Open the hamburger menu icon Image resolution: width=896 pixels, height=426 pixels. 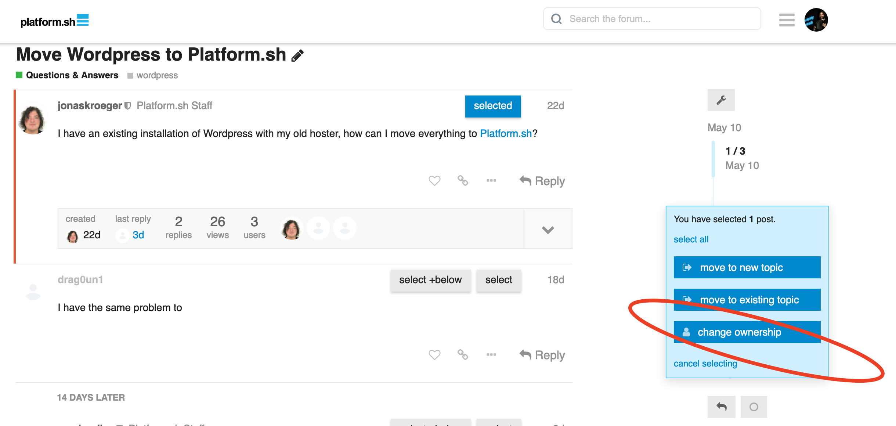coord(787,20)
